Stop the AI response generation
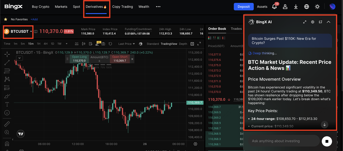The width and height of the screenshot is (343, 151). tap(327, 141)
